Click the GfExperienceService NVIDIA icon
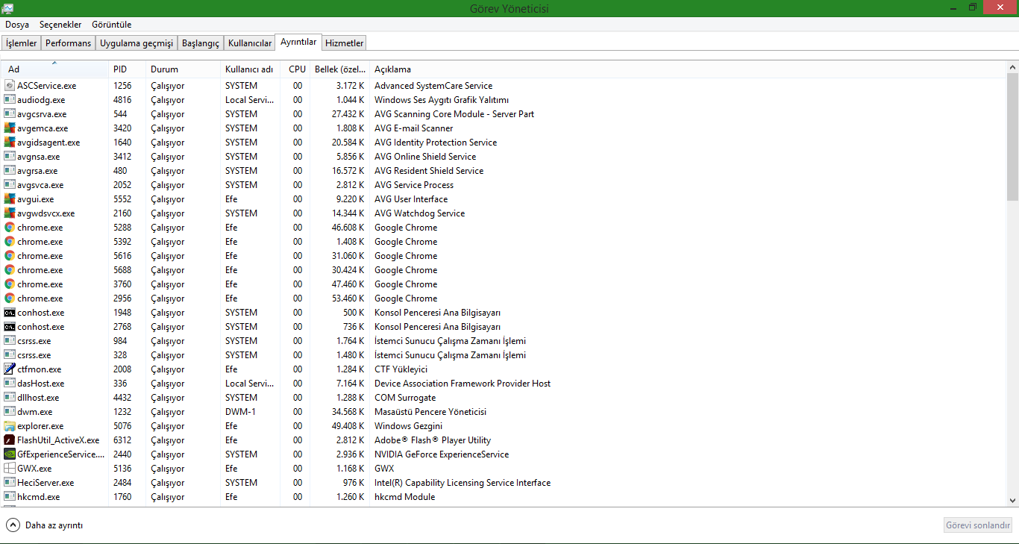The width and height of the screenshot is (1019, 544). [x=10, y=454]
